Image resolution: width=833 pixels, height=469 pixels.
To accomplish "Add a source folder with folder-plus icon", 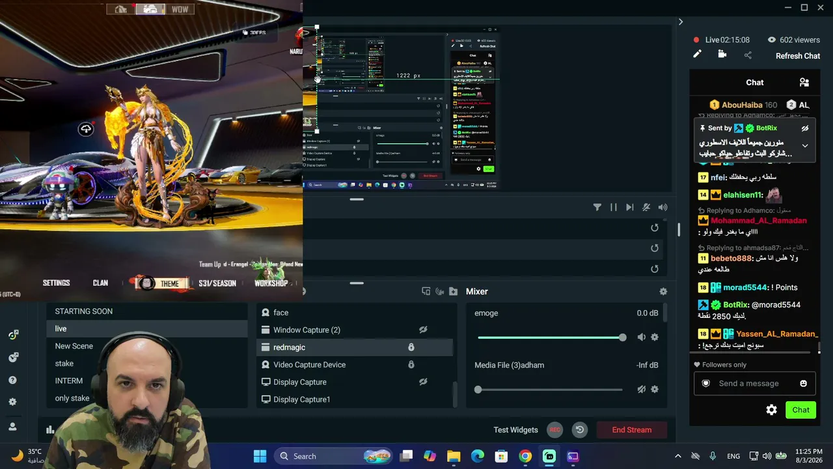I will click(x=453, y=291).
